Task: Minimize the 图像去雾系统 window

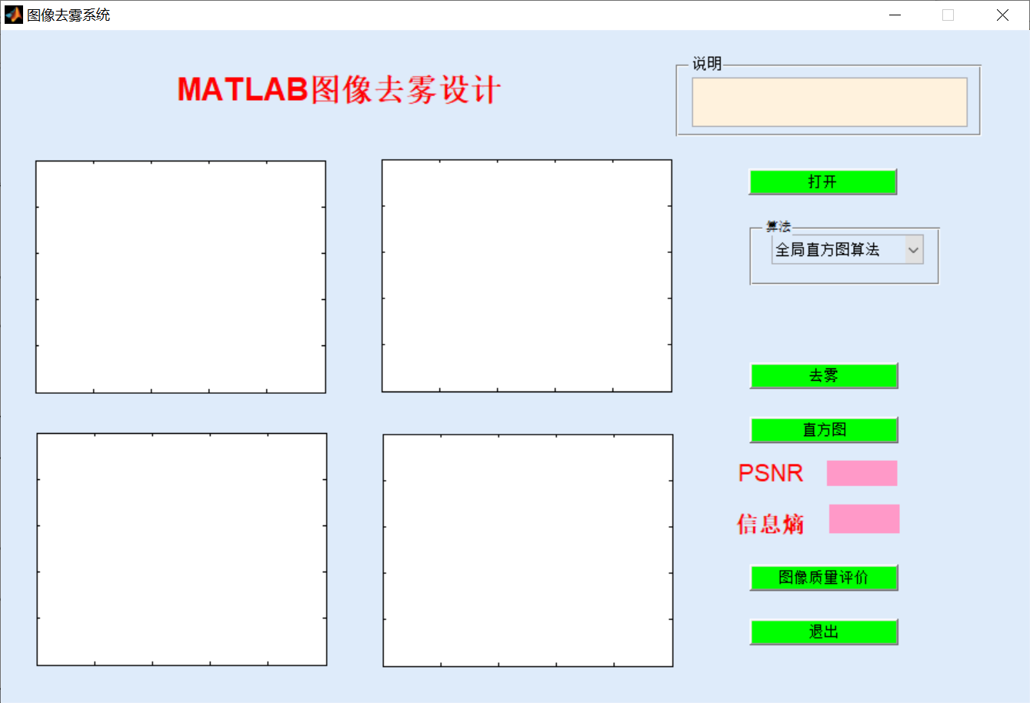Action: click(895, 15)
